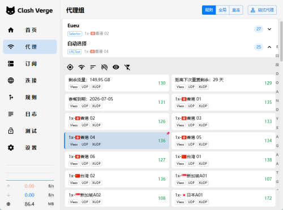This screenshot has width=283, height=210.
Task: Click the wifi icon beside 代理
Action: (x=11, y=47)
